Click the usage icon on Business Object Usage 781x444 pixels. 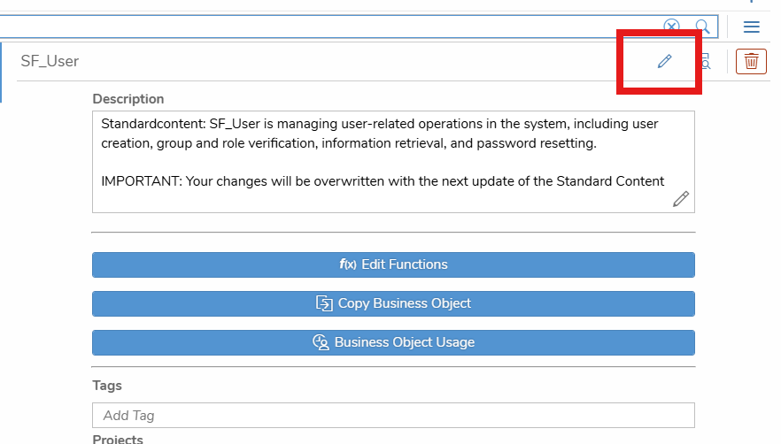[x=321, y=342]
